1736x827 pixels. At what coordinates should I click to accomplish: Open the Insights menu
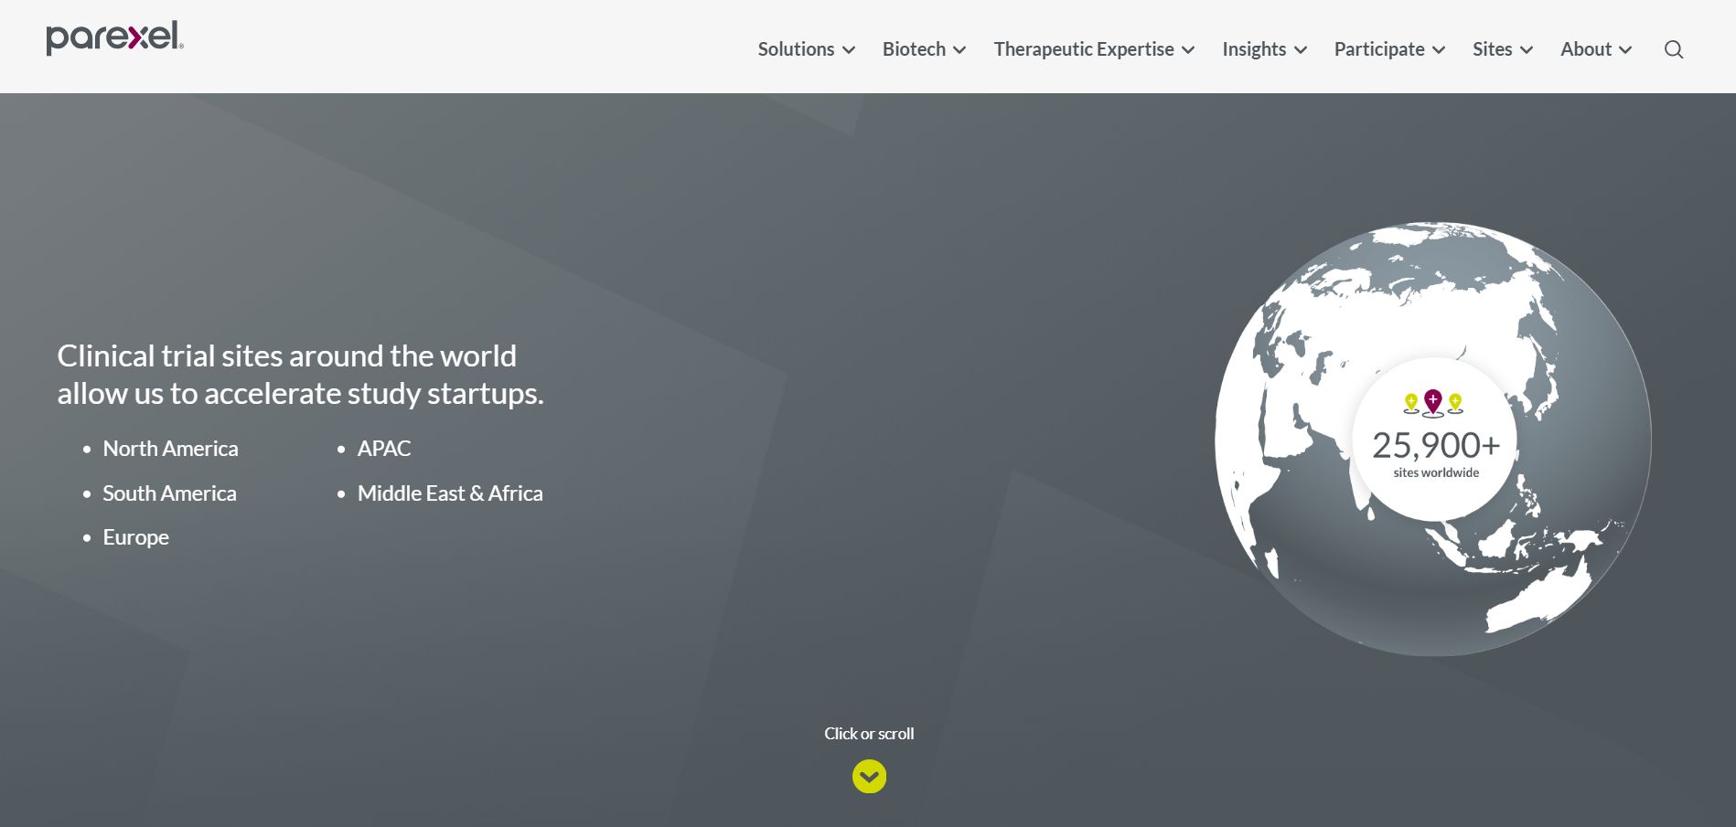pos(1254,49)
